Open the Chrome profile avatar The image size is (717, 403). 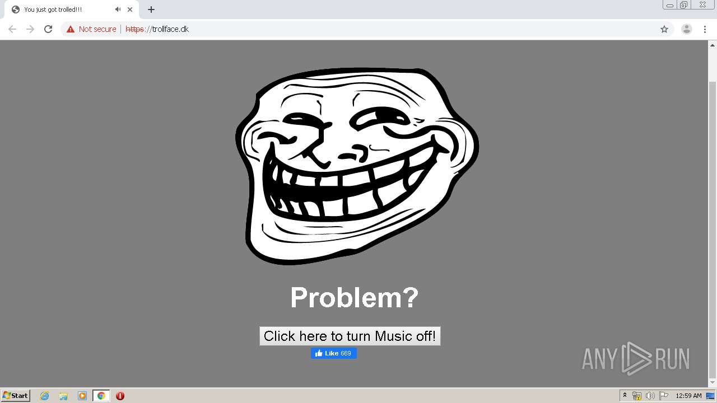pos(686,29)
